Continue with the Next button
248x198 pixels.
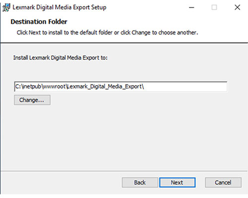tap(177, 183)
